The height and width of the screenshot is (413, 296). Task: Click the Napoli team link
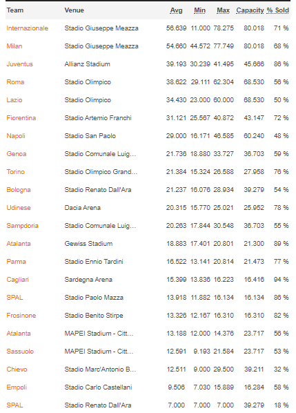(x=16, y=136)
